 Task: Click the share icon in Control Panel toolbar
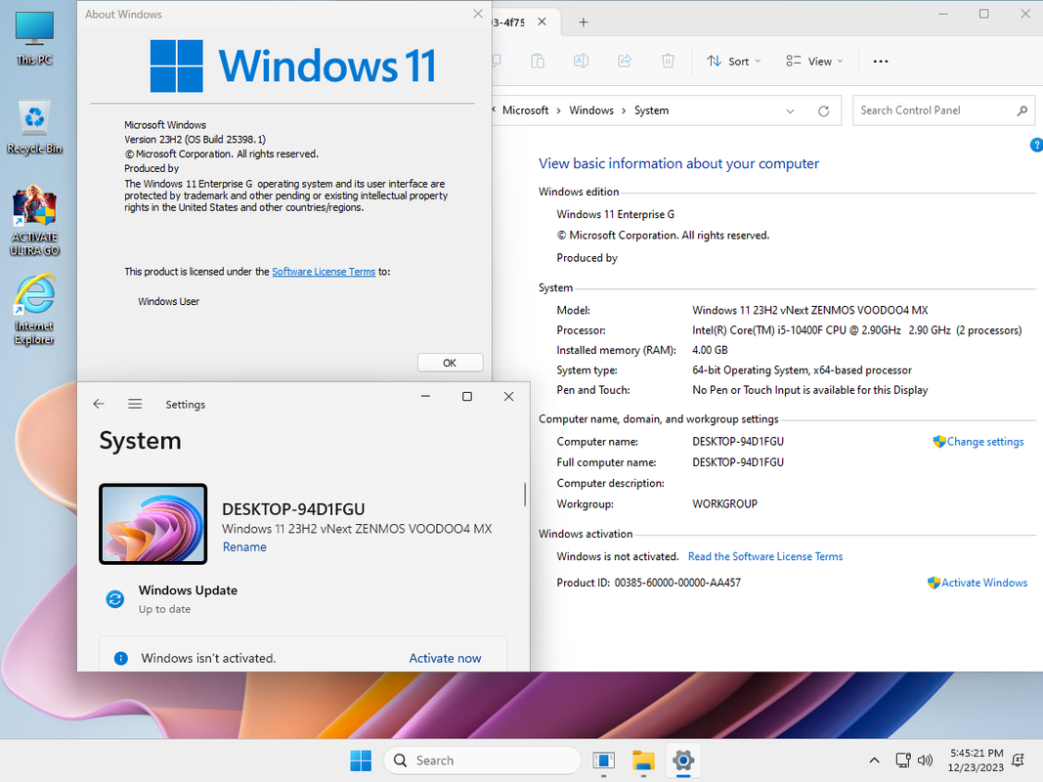tap(625, 62)
